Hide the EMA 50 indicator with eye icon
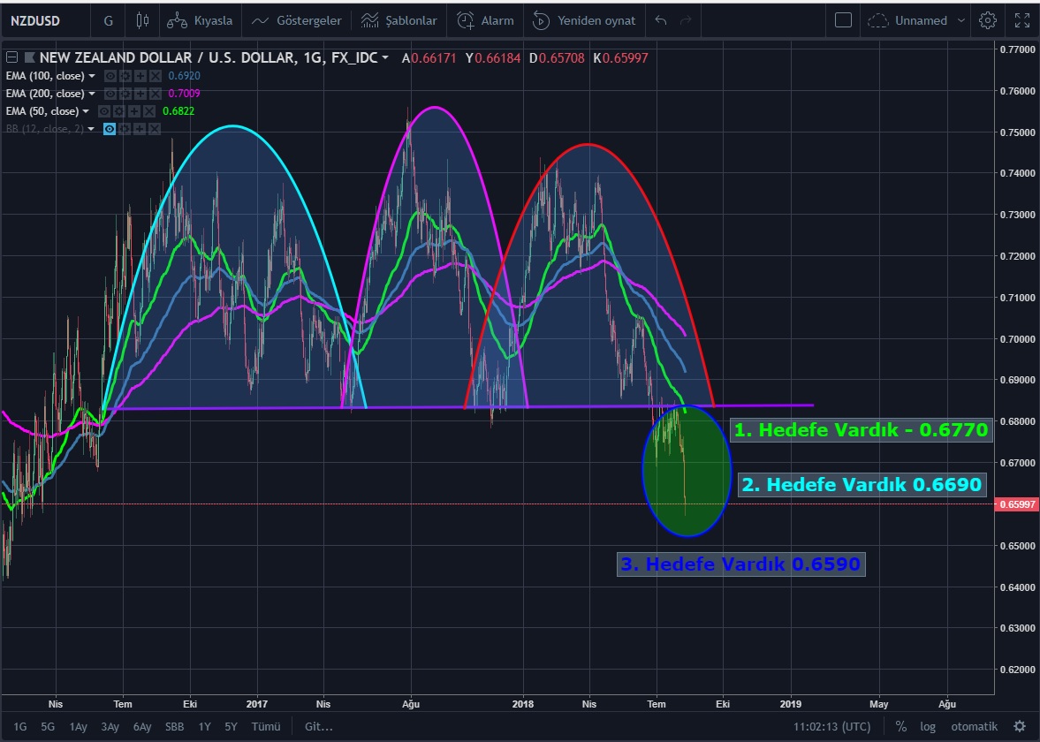 point(104,111)
